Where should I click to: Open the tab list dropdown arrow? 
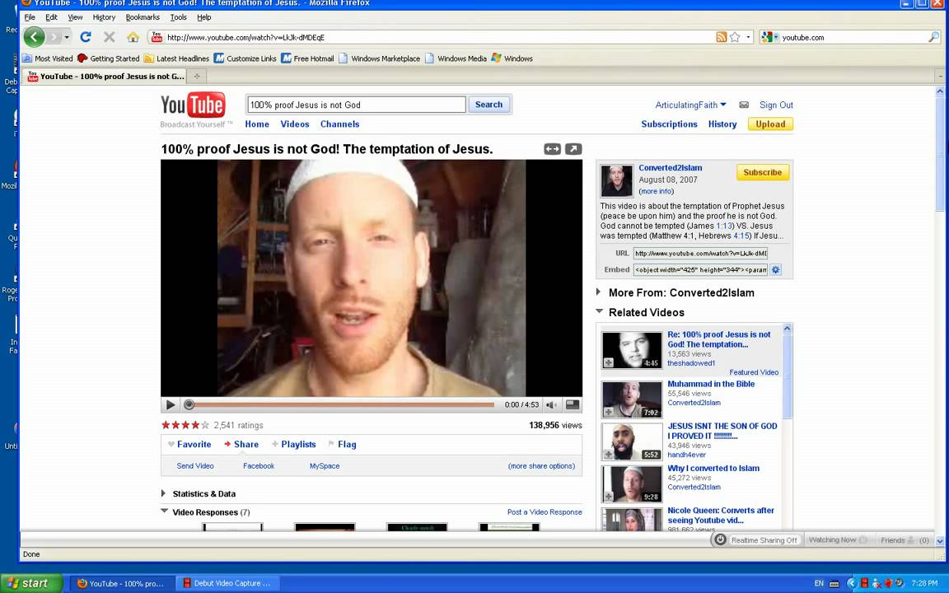pyautogui.click(x=941, y=77)
